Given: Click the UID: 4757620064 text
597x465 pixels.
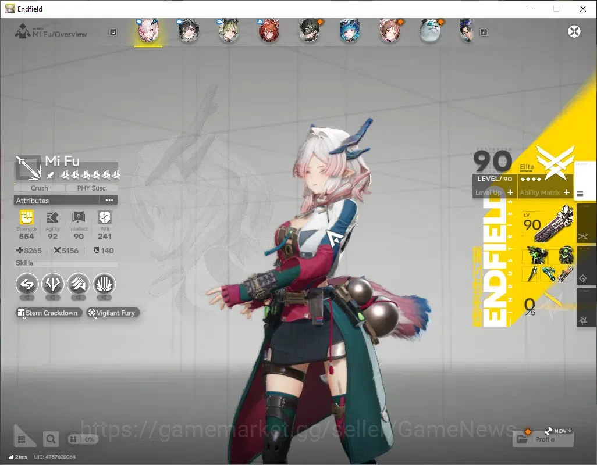Looking at the screenshot, I should [x=55, y=457].
